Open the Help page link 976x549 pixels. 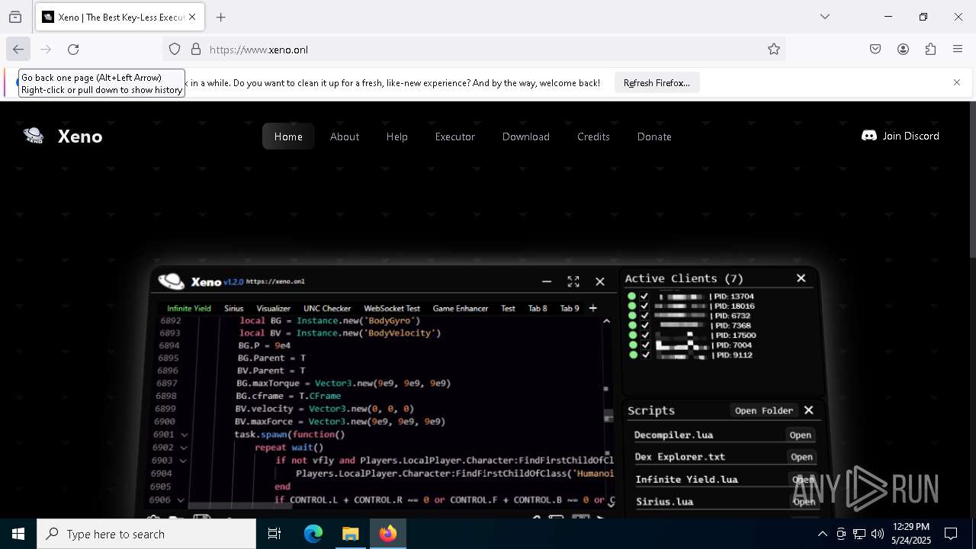(397, 136)
